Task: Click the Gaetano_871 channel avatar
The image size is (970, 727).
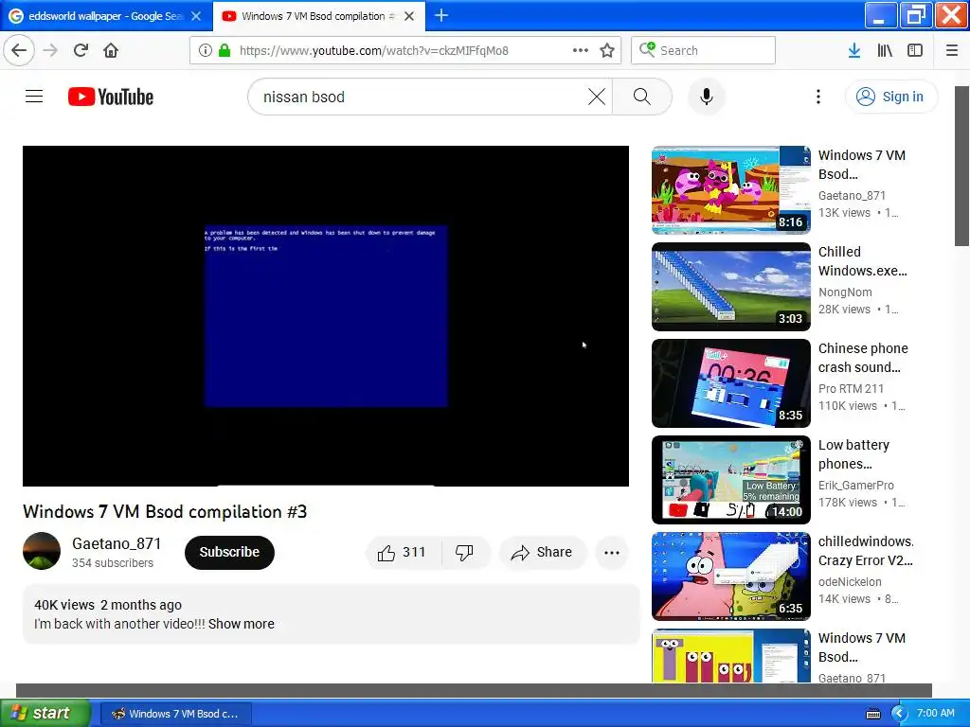Action: click(x=42, y=550)
